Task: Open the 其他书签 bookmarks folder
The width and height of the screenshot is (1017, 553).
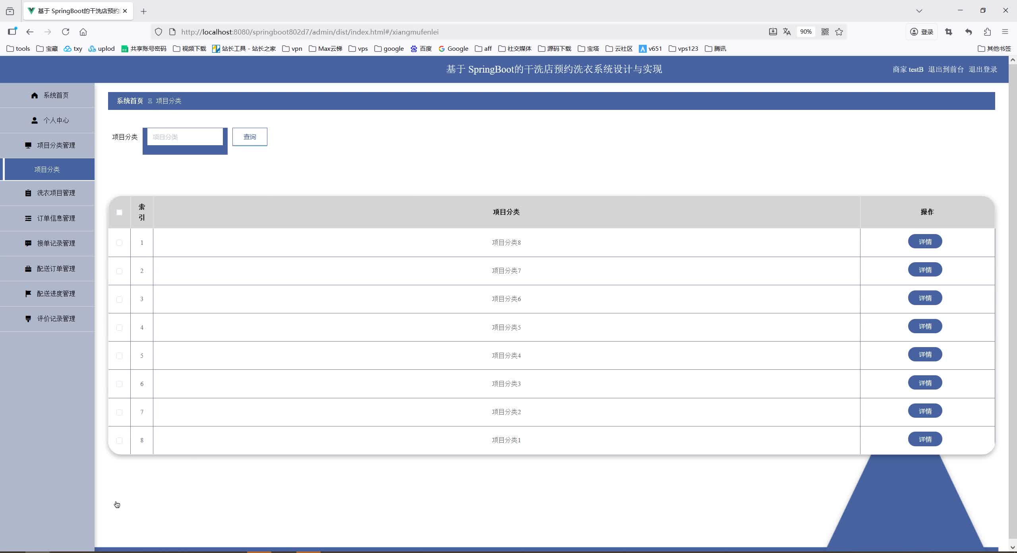Action: tap(995, 48)
